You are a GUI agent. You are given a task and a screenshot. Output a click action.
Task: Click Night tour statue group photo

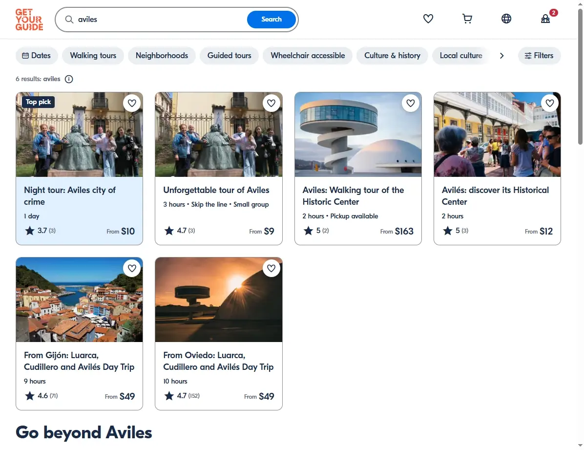(x=79, y=134)
